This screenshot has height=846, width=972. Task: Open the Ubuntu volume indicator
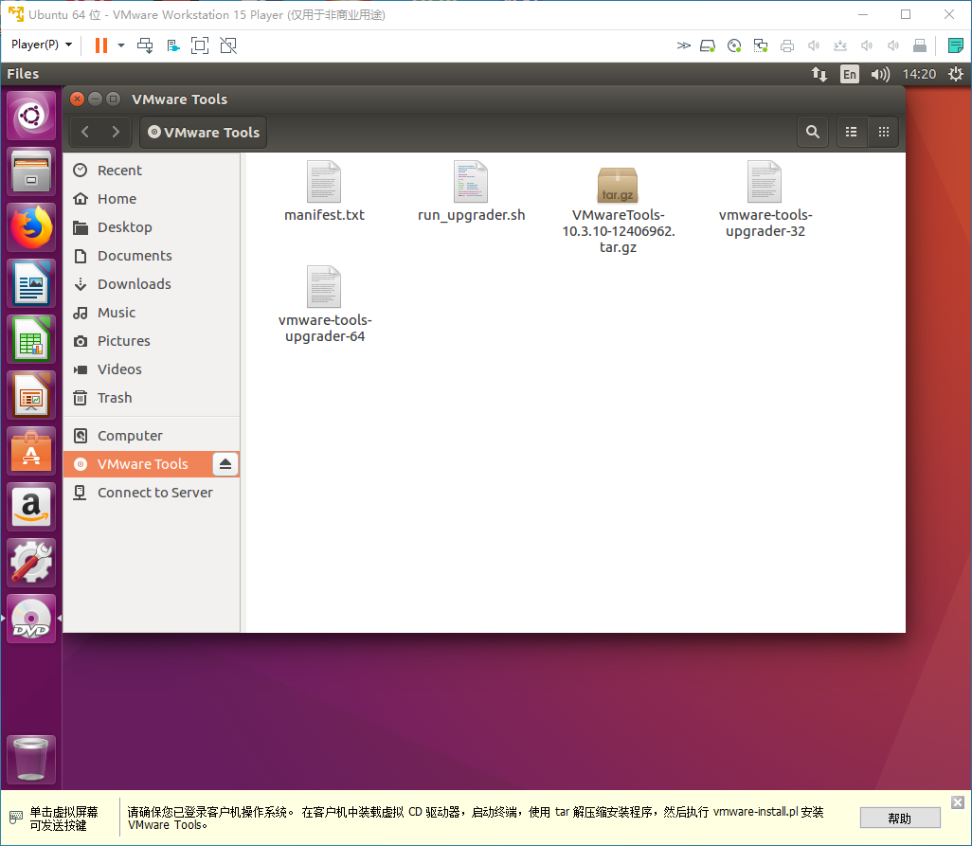(880, 74)
